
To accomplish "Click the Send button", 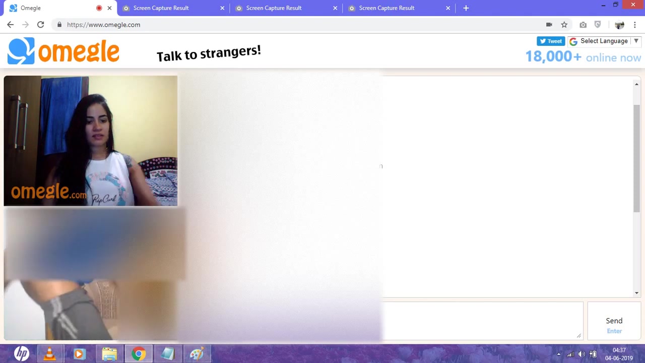I will (x=614, y=321).
